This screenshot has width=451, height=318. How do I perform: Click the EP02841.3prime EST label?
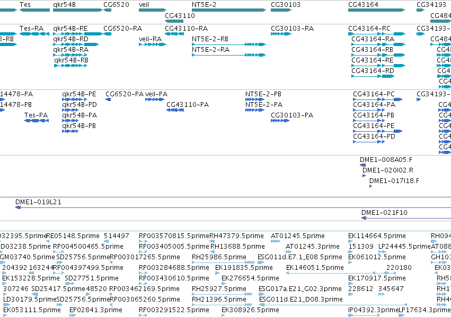96,310
